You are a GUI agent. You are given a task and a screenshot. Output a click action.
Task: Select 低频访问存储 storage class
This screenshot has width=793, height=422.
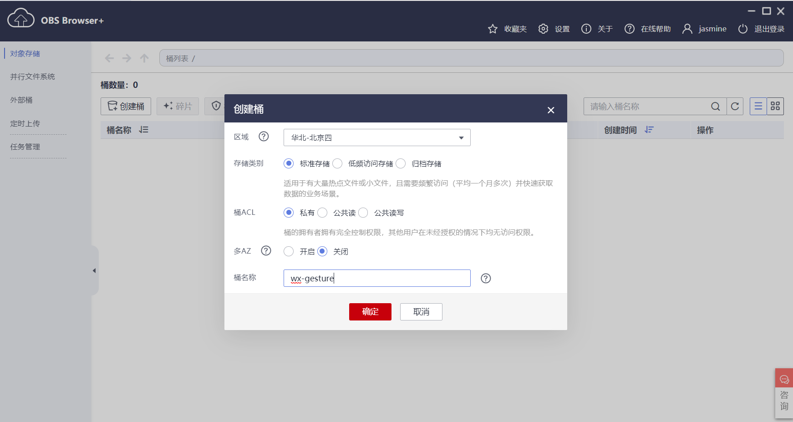click(x=337, y=163)
